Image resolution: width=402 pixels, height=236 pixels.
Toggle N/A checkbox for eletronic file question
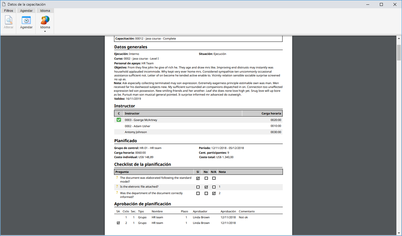[214, 187]
